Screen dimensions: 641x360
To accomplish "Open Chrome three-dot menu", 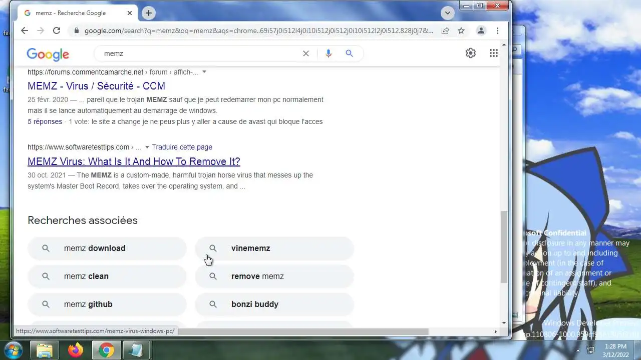I will tap(497, 30).
